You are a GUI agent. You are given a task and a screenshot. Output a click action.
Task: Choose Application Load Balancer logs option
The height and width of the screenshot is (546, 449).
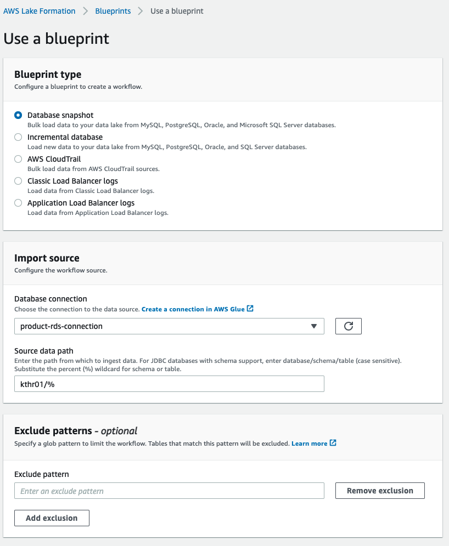click(x=18, y=203)
